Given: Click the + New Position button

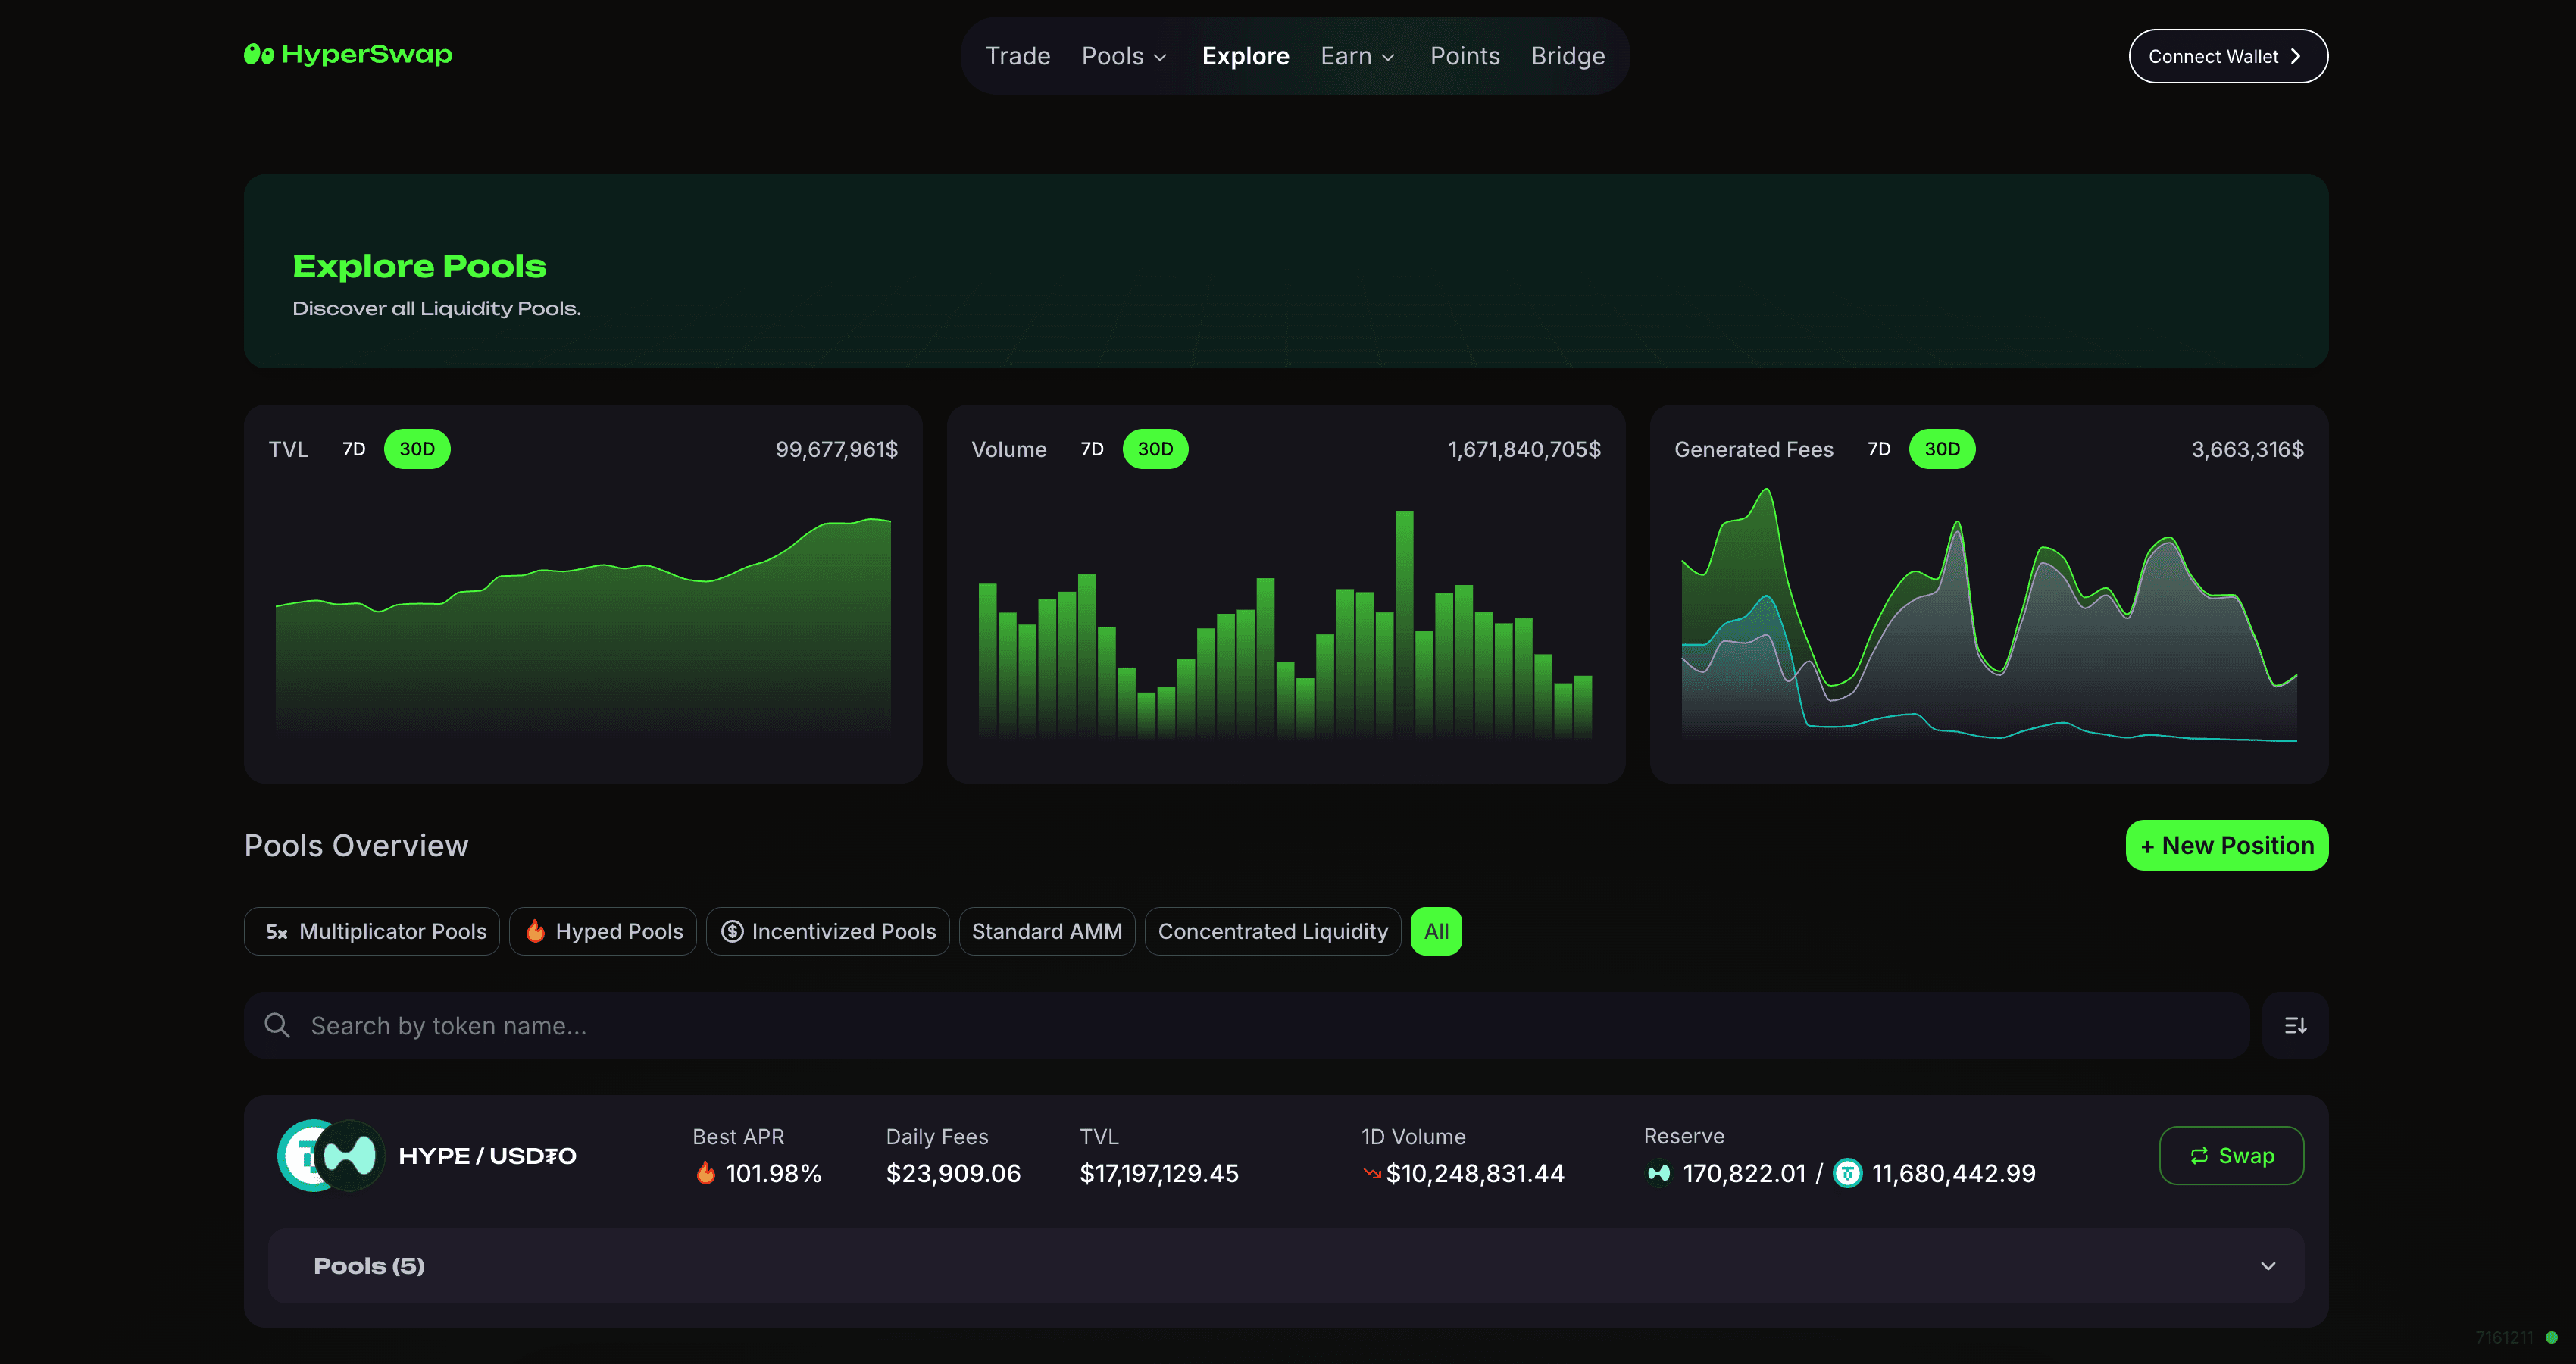Looking at the screenshot, I should [x=2226, y=845].
